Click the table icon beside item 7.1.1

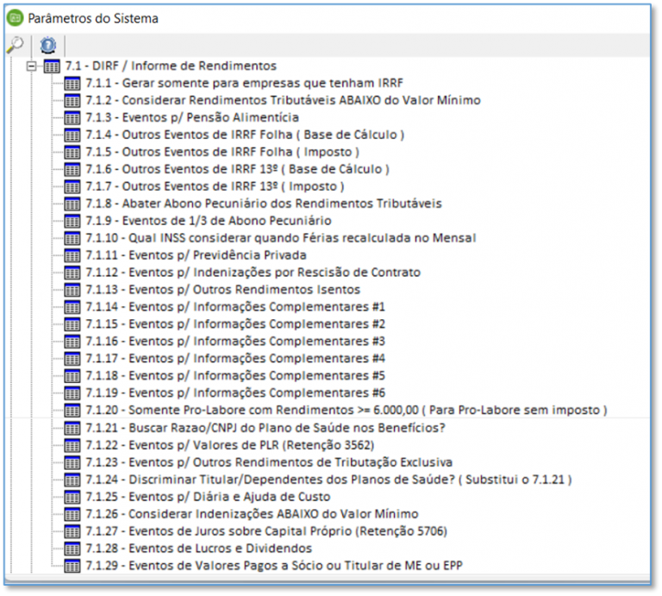click(73, 84)
